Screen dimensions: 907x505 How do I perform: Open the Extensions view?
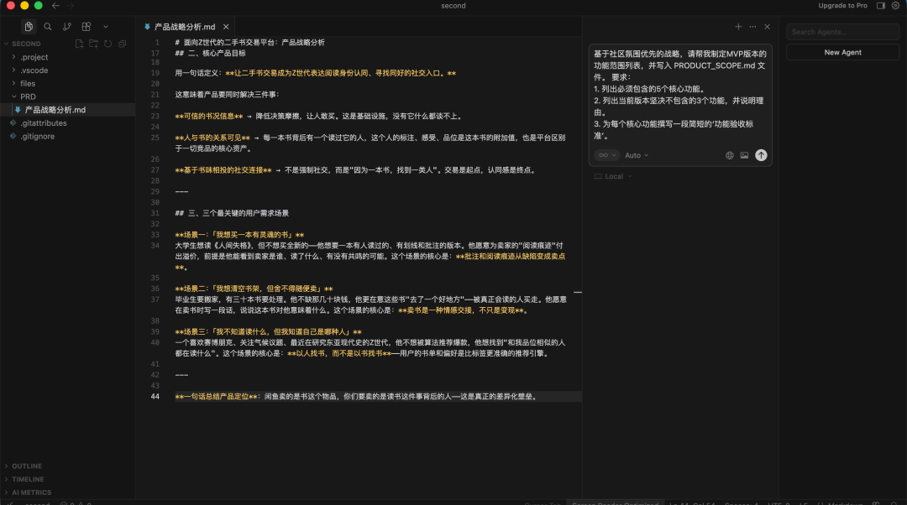pos(87,27)
